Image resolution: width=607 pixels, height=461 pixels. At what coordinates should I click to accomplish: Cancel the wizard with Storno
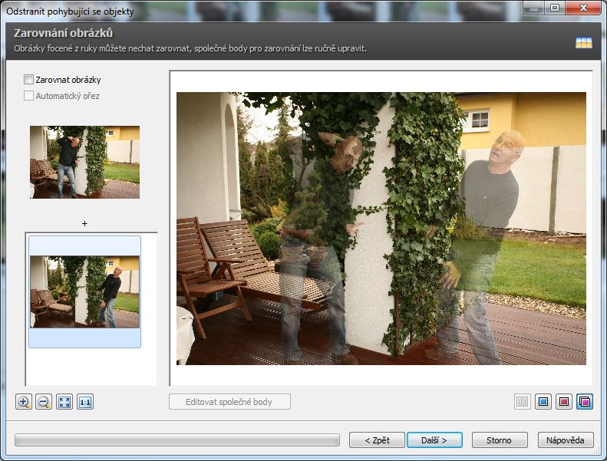[499, 440]
